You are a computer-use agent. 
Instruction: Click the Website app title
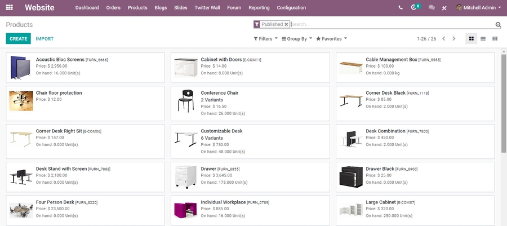(39, 7)
